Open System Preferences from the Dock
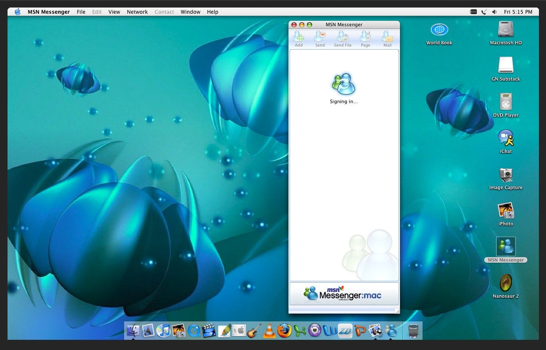Screen dimensions: 546x350 (239, 331)
